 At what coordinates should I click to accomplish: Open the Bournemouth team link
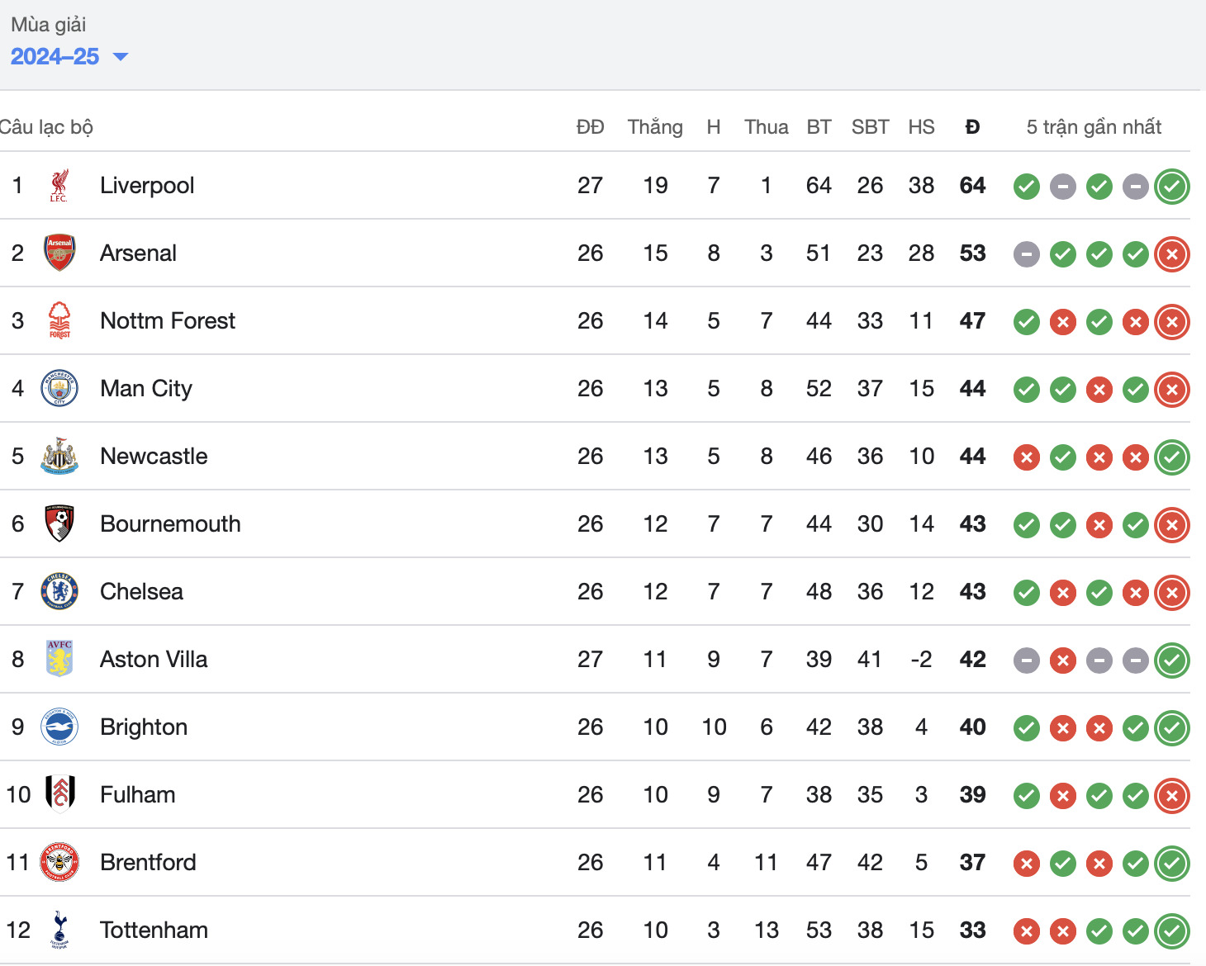pyautogui.click(x=170, y=523)
